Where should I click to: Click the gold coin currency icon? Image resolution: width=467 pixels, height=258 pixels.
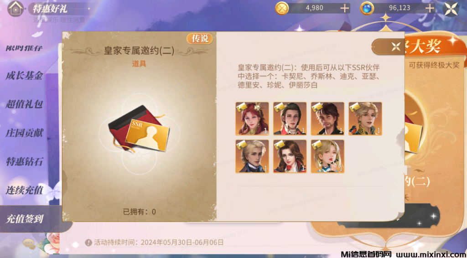coord(282,8)
